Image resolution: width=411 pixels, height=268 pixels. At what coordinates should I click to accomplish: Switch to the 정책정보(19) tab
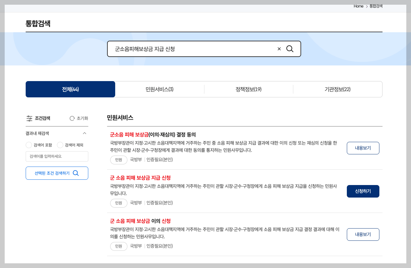249,89
